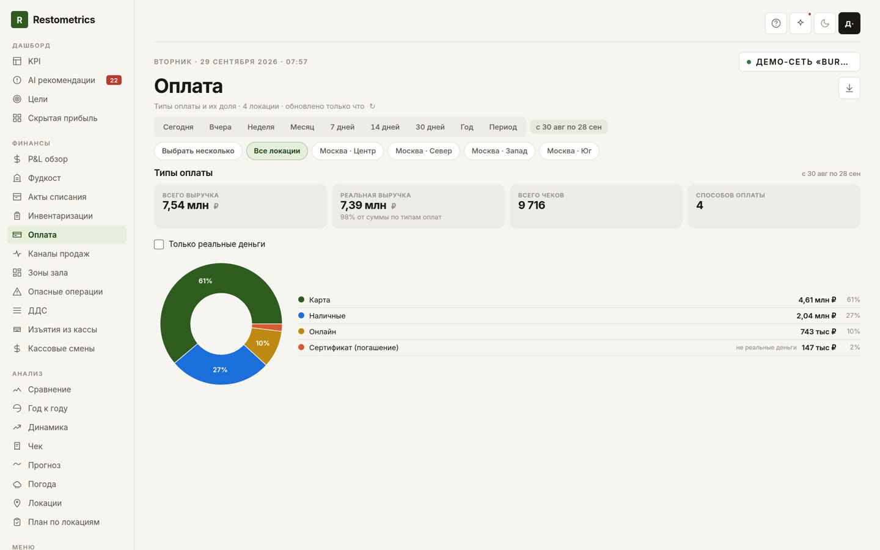Go to План по локациям page
Screen dimensions: 880x550
tap(67, 522)
